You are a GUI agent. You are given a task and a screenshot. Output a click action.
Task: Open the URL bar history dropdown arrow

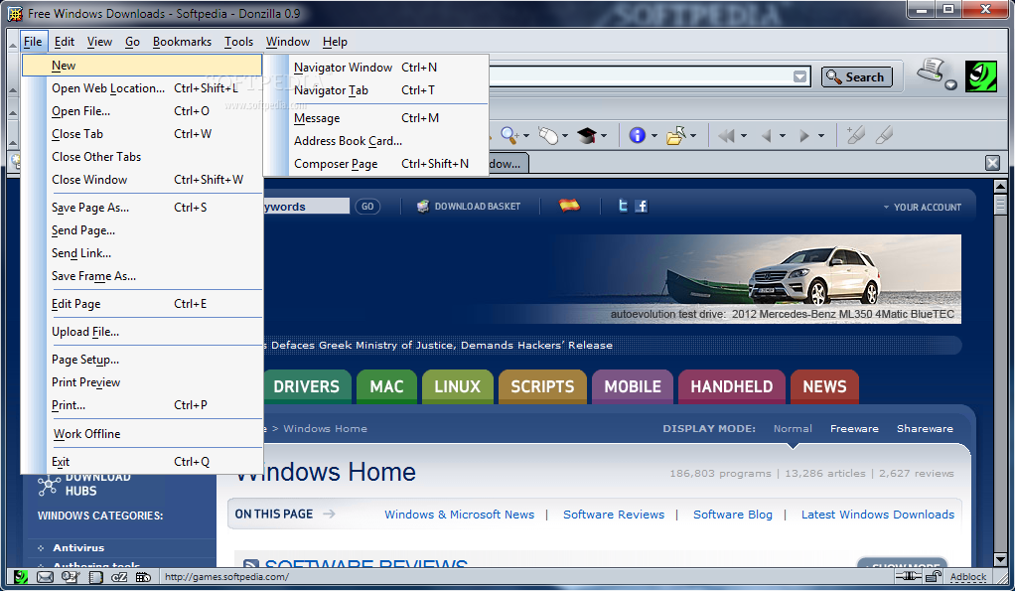tap(800, 76)
